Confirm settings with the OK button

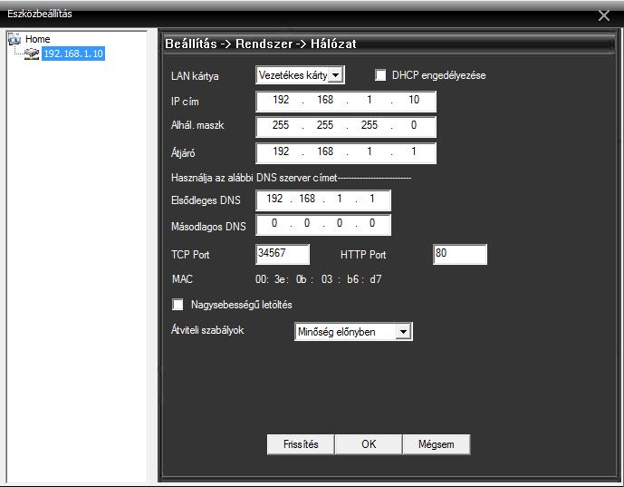tap(369, 444)
